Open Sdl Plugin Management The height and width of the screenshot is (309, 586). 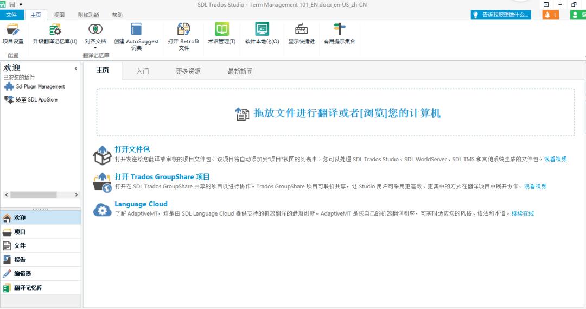tap(40, 86)
